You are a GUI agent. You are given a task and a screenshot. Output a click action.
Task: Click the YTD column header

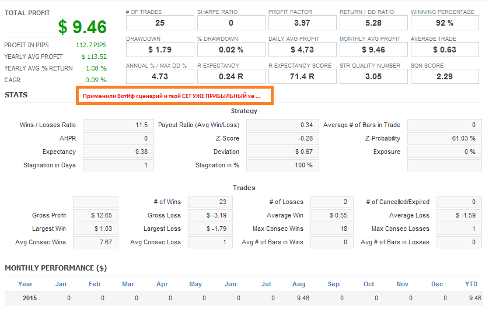pos(471,284)
